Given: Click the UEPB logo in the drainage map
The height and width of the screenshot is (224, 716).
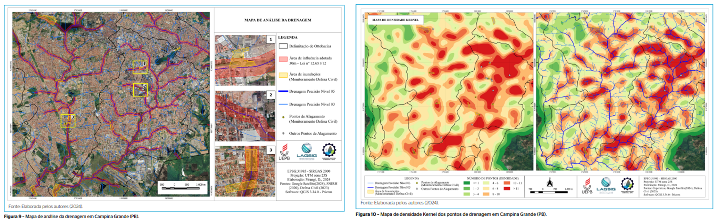Looking at the screenshot, I should coord(284,151).
